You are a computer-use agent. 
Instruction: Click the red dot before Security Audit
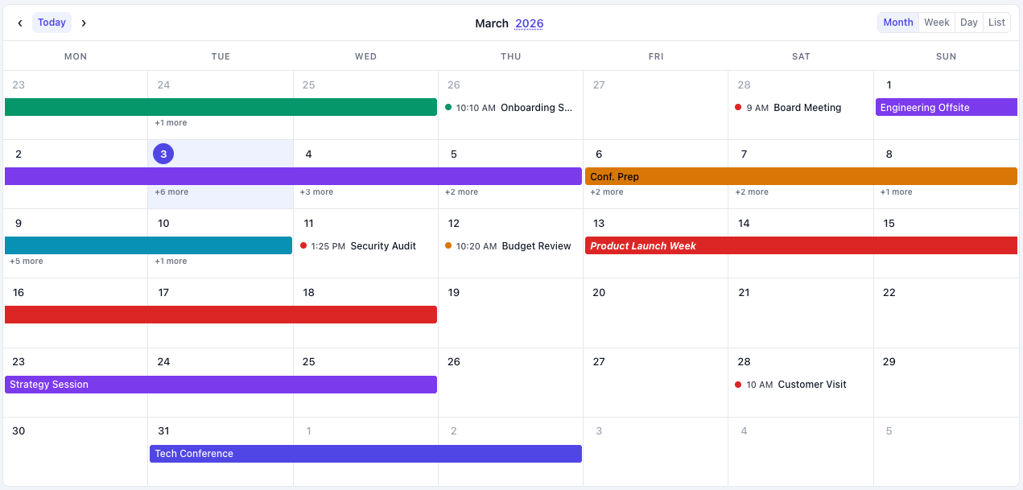coord(303,245)
